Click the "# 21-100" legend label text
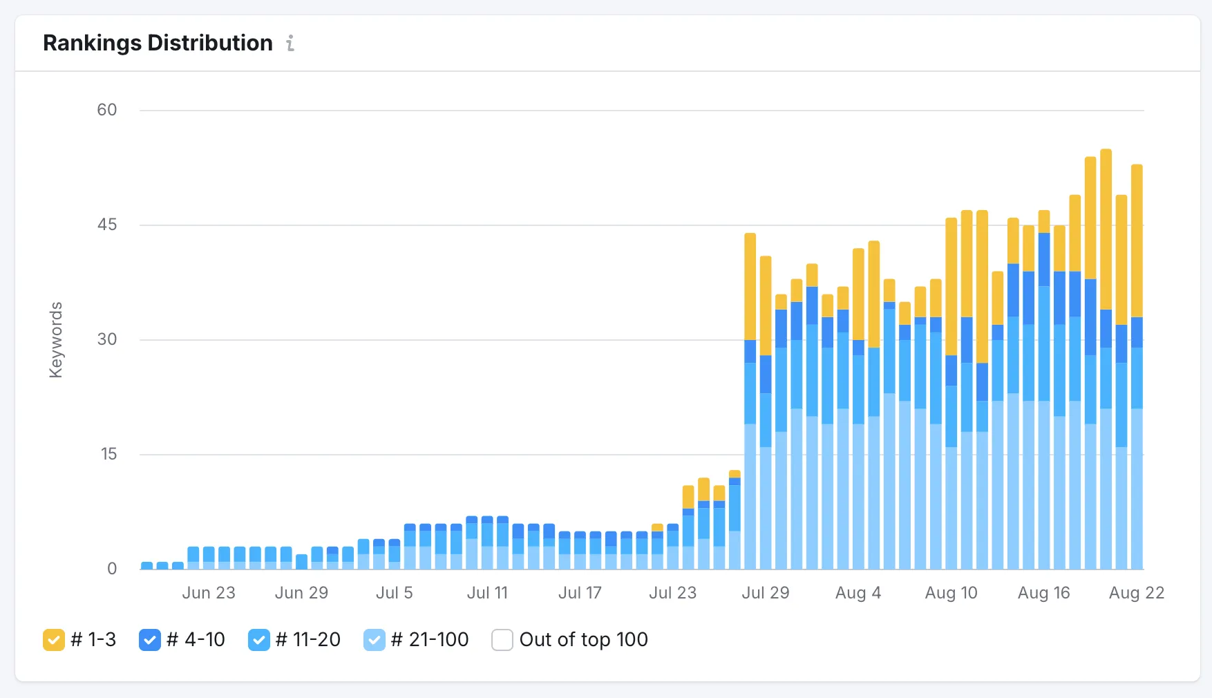1212x698 pixels. coord(430,640)
